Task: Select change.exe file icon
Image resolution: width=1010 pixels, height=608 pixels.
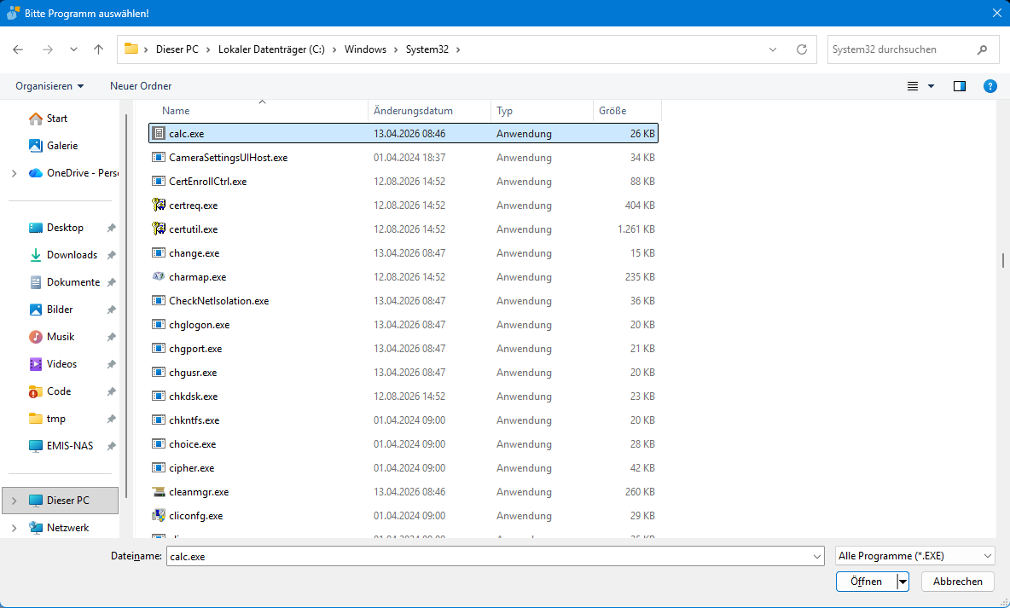Action: pyautogui.click(x=159, y=252)
